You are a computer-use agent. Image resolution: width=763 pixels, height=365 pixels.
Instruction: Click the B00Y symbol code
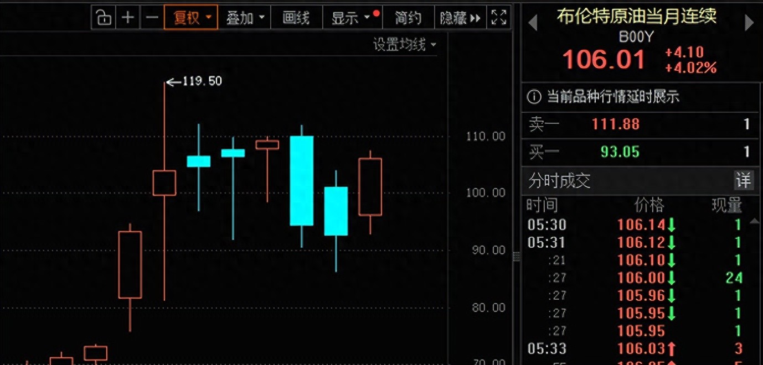pyautogui.click(x=636, y=36)
